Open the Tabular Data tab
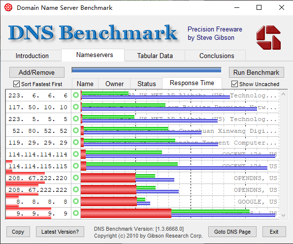293x244 pixels. (155, 56)
